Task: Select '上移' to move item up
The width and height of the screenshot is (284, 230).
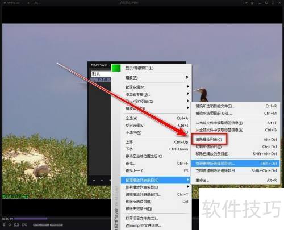Action: (156, 142)
